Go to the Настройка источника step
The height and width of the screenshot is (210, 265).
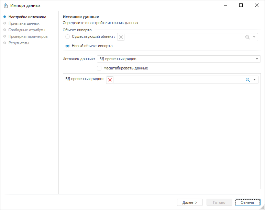tap(27, 17)
